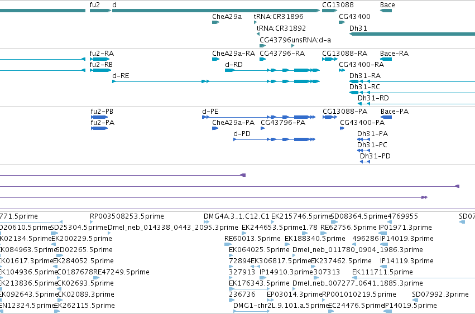
Task: Click the fu2-RA transcript label
Action: (x=102, y=54)
